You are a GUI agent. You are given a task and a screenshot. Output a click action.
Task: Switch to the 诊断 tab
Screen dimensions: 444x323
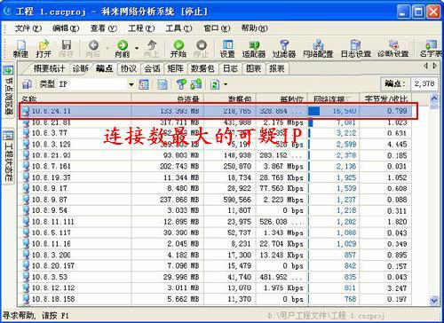click(80, 69)
